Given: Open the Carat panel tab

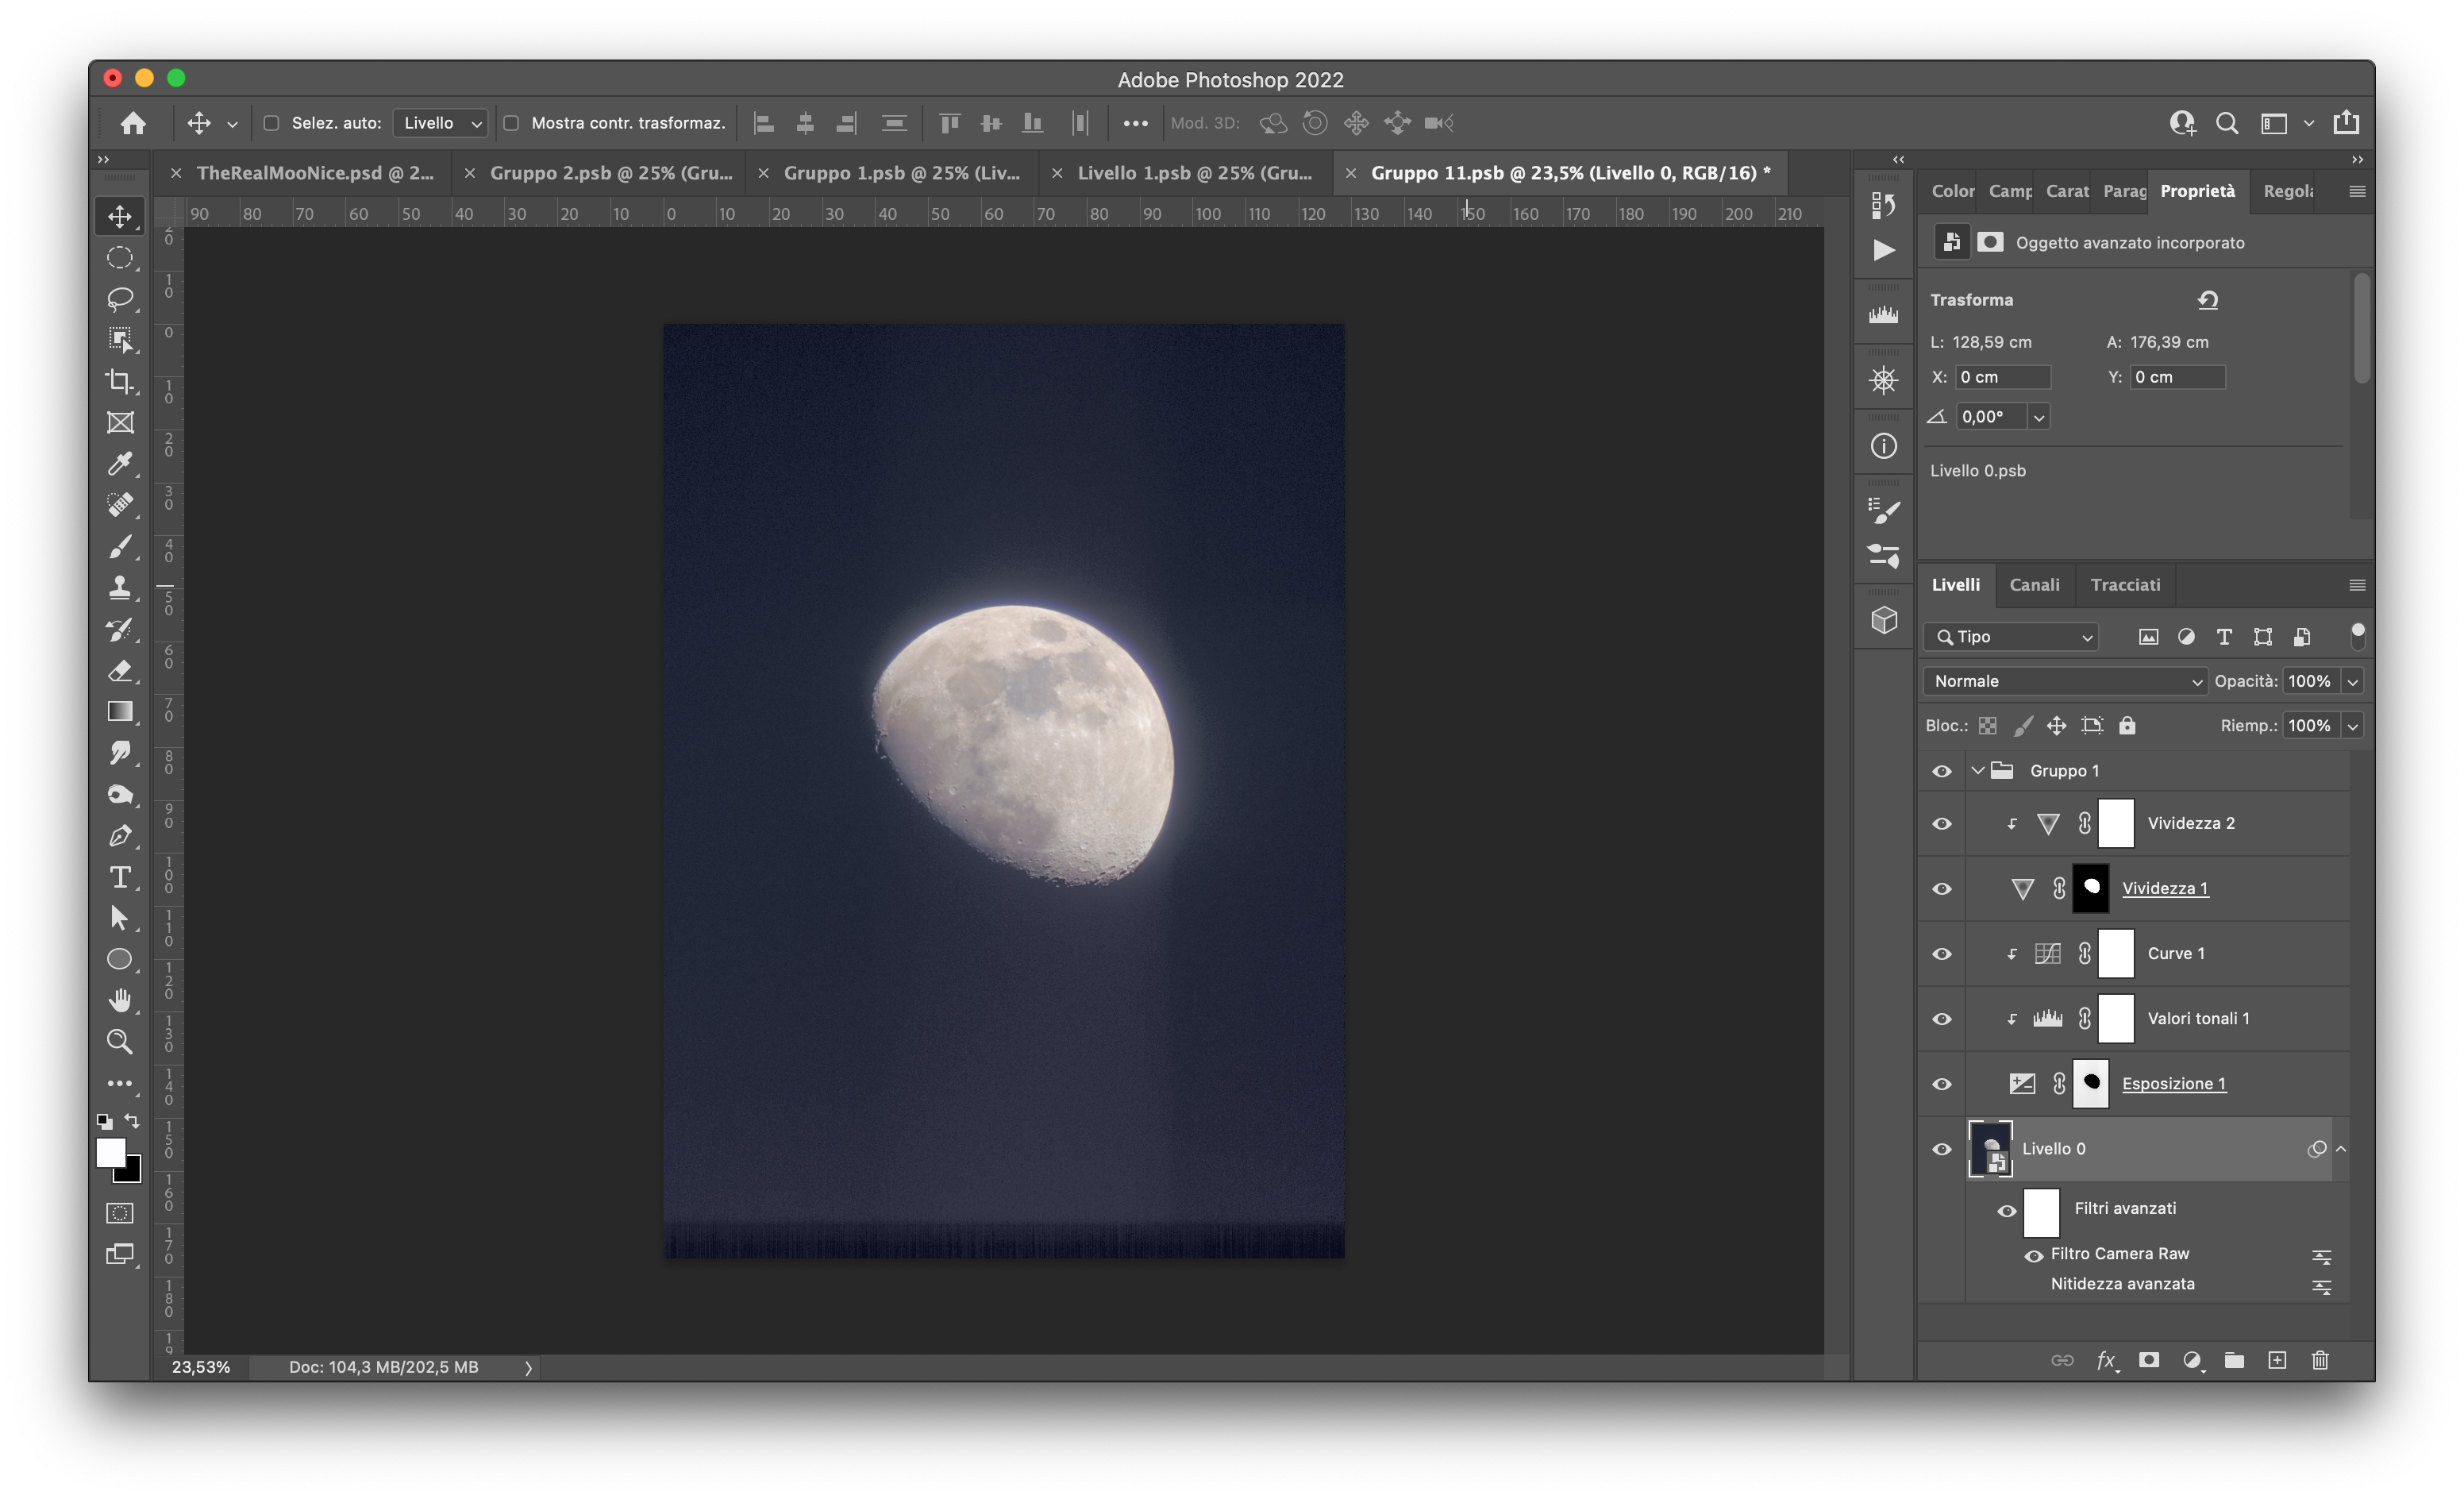Looking at the screenshot, I should (2067, 191).
